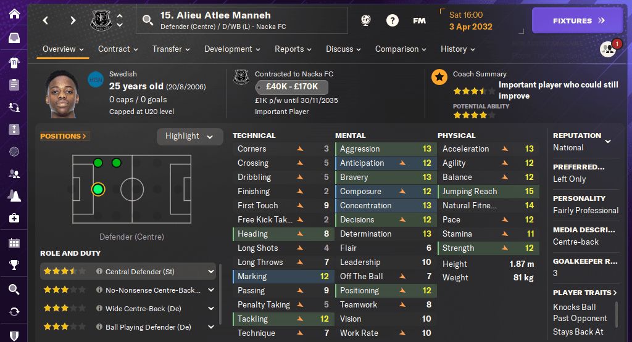Open the Schedule calendar sidebar icon
Viewport: 632px width, 342px height.
[x=14, y=242]
